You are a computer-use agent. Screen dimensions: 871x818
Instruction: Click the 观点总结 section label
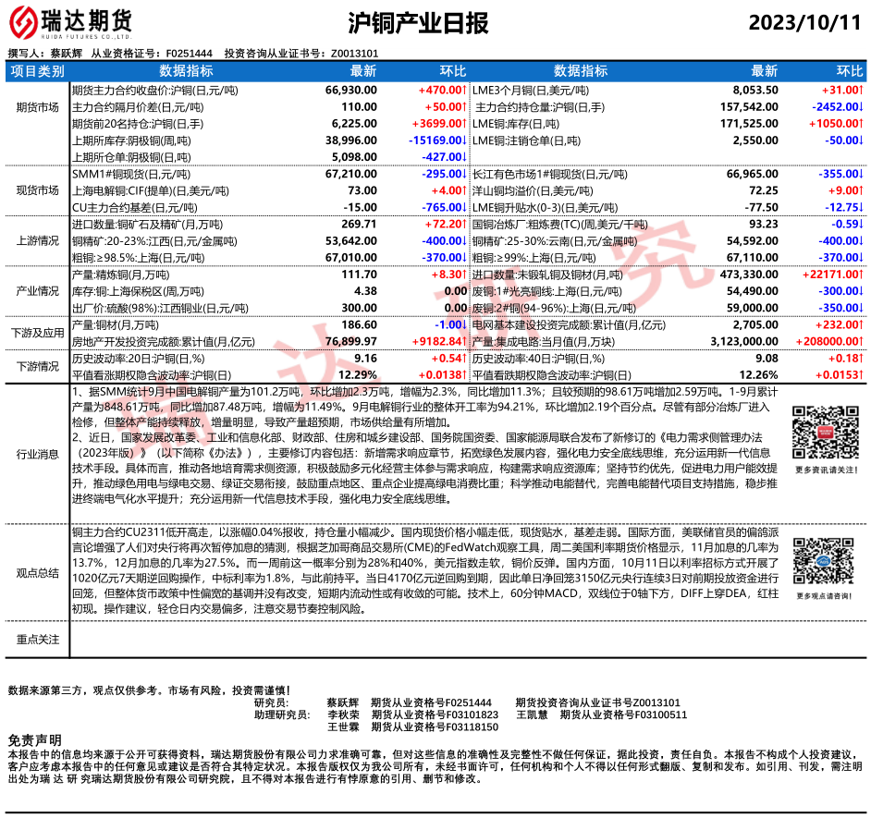[x=37, y=573]
